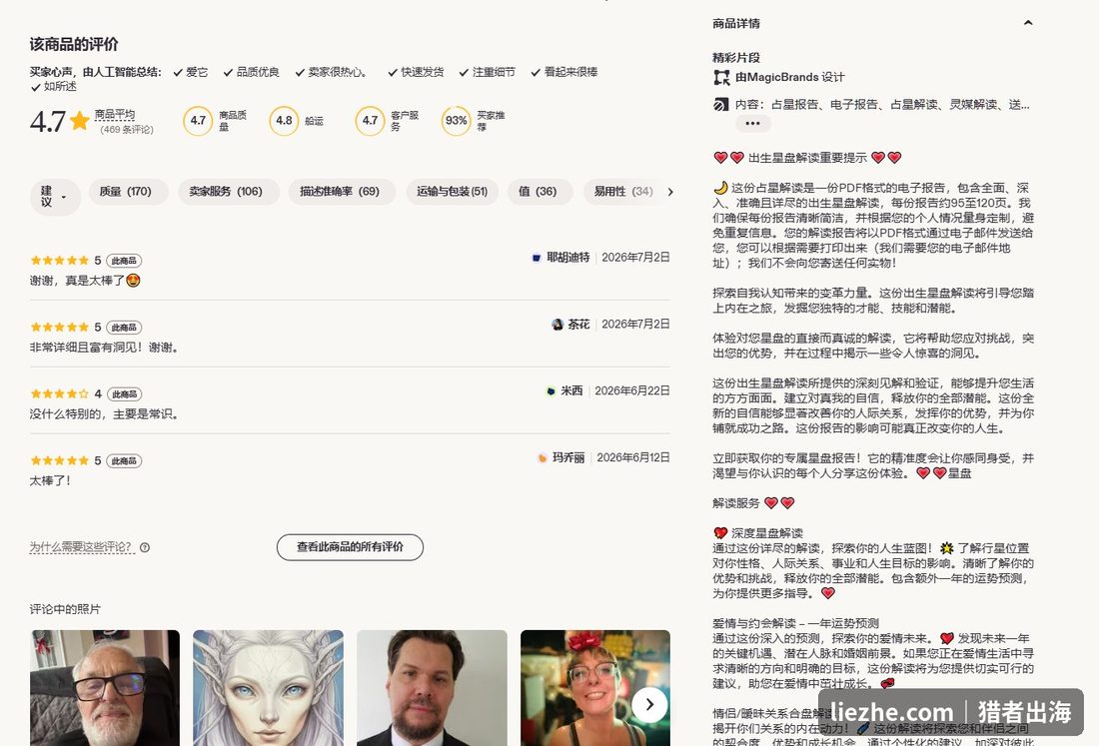The width and height of the screenshot is (1099, 746).
Task: Open review photo of bearded man in suit
Action: 432,688
